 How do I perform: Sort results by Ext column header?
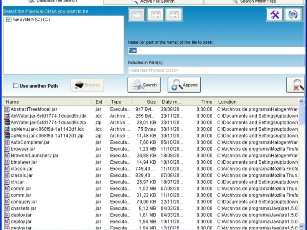99,102
